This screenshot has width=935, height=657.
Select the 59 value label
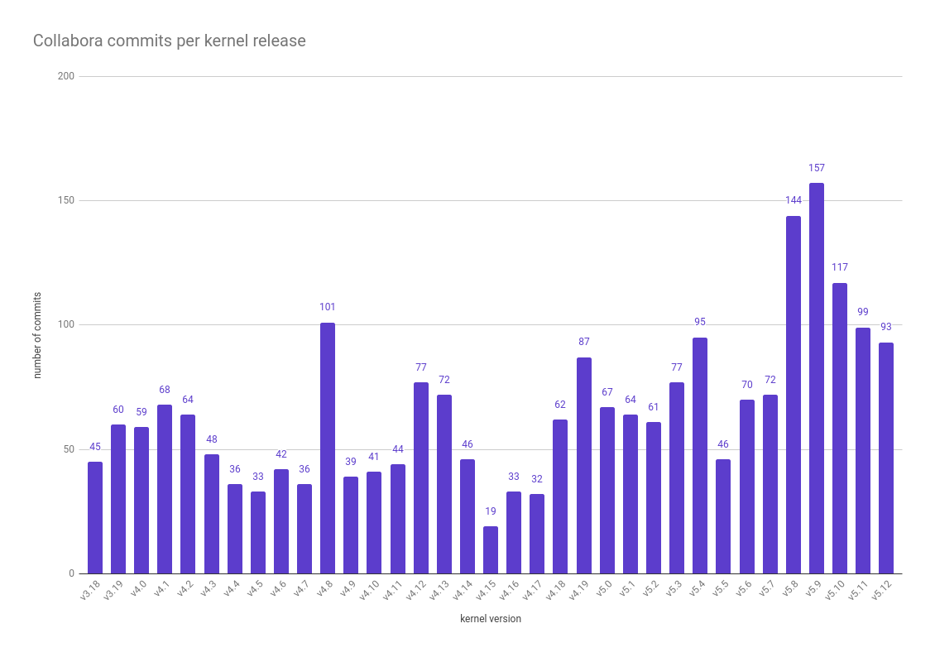point(141,412)
